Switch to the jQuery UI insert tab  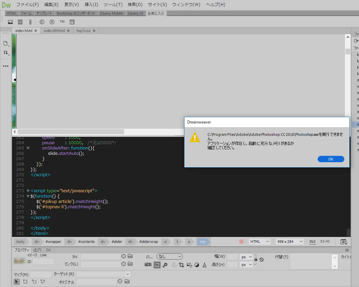click(135, 13)
